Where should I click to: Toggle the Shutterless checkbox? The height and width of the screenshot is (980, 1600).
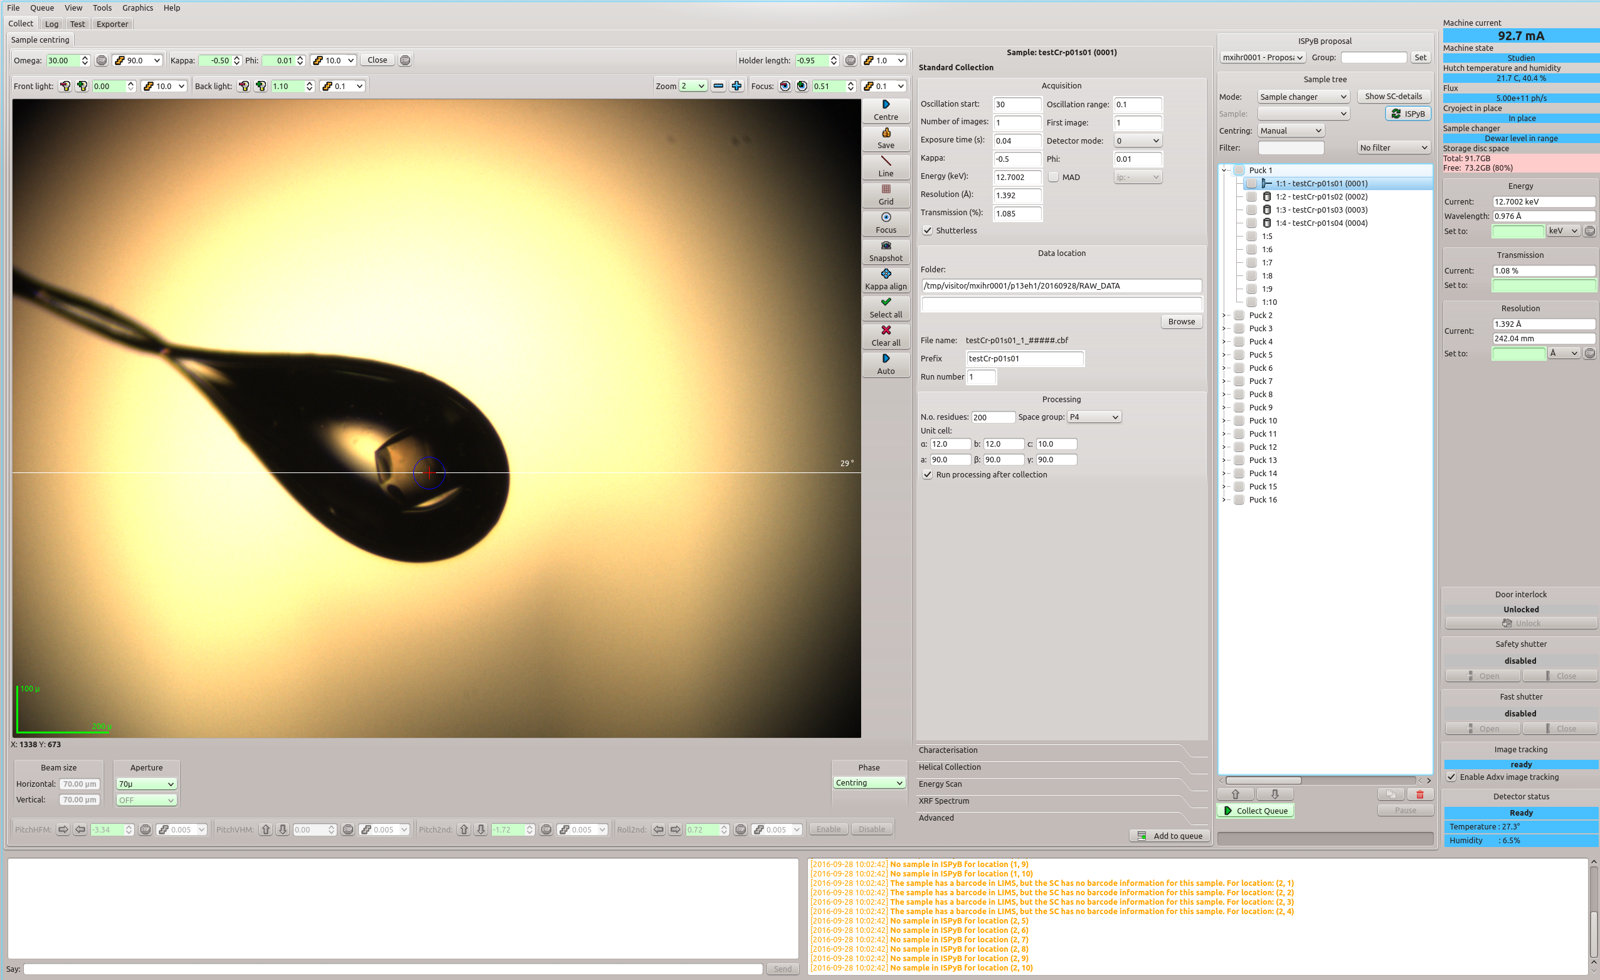pyautogui.click(x=927, y=230)
